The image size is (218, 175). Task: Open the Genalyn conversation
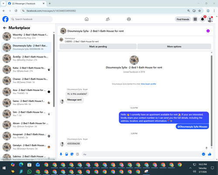point(26,147)
